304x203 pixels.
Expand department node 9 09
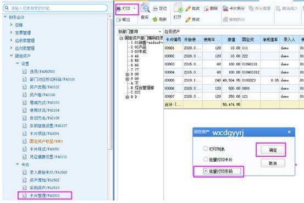pyautogui.click(x=128, y=79)
